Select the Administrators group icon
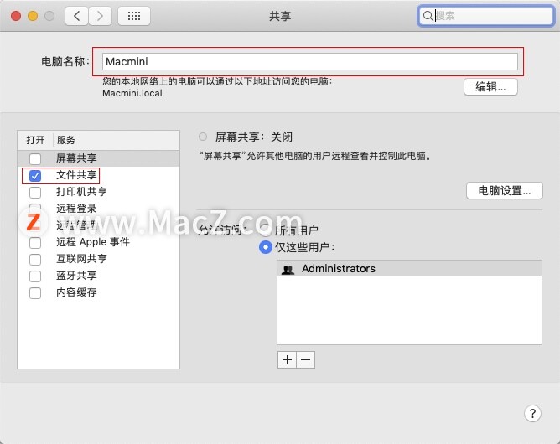The image size is (560, 444). pos(288,270)
